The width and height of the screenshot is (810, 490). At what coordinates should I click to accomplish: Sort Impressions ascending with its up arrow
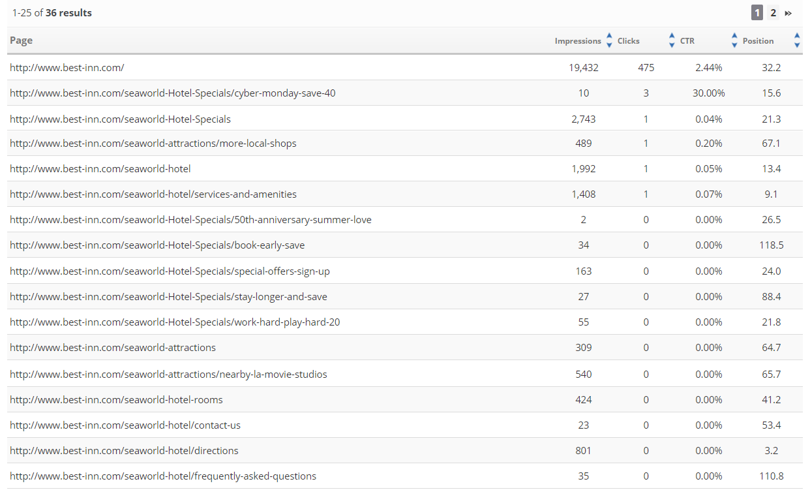click(609, 36)
